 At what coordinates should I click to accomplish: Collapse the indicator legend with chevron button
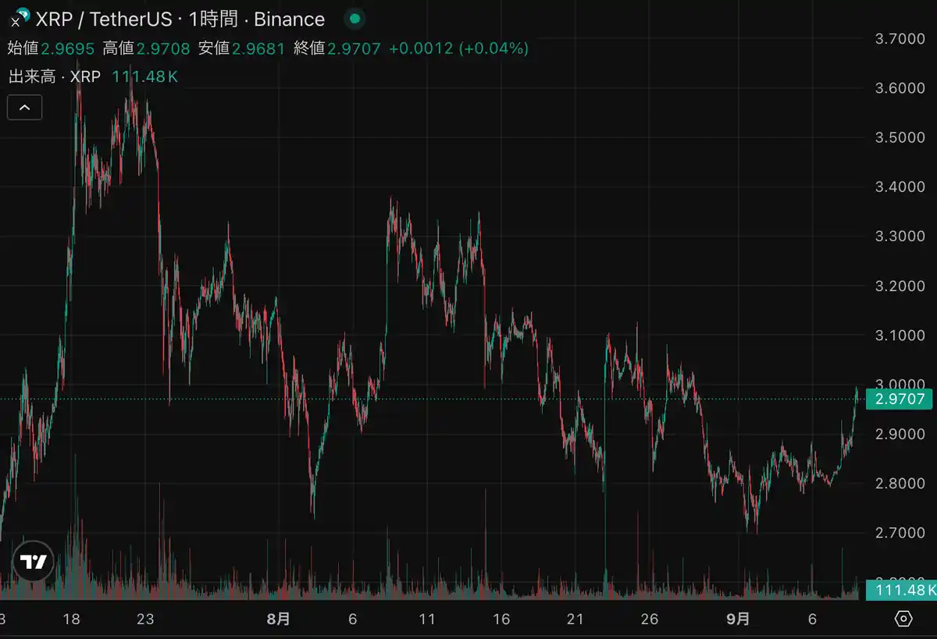[24, 108]
